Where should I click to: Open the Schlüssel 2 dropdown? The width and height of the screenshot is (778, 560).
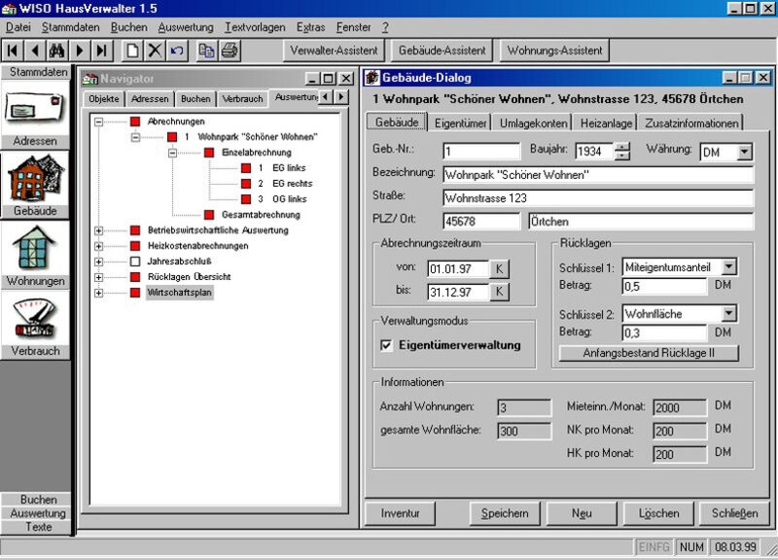(728, 313)
